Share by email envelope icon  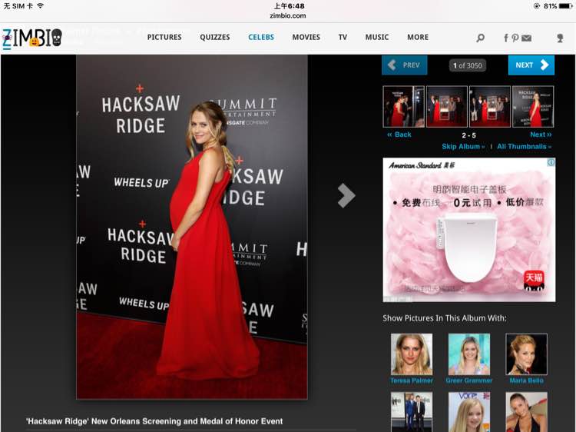tap(526, 38)
